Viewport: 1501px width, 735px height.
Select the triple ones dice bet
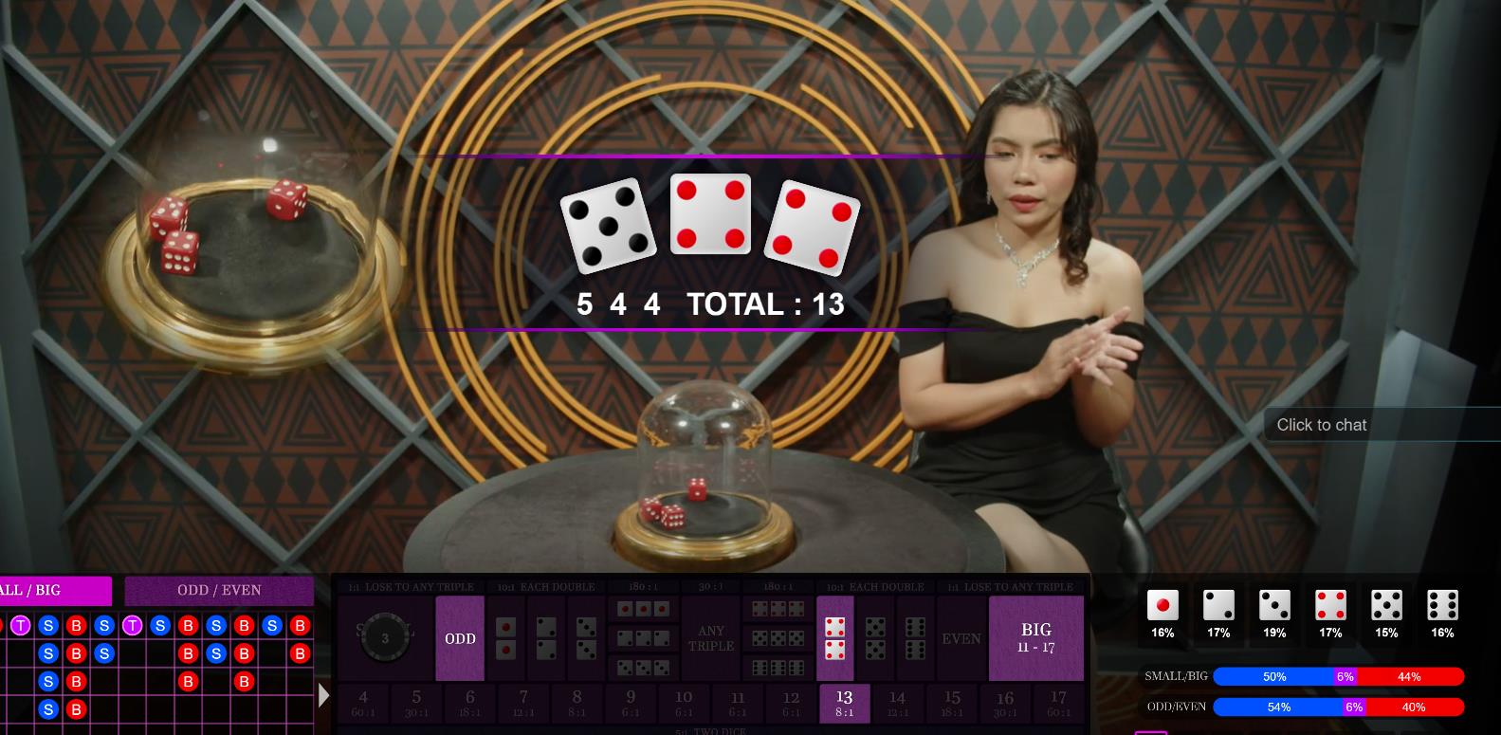point(643,609)
